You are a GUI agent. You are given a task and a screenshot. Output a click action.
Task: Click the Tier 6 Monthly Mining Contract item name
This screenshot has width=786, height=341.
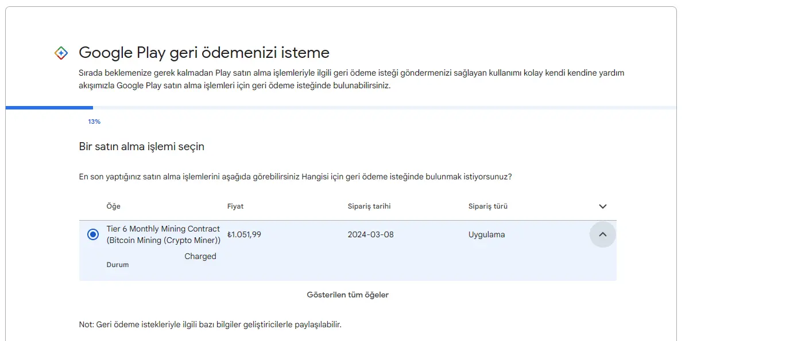click(164, 234)
